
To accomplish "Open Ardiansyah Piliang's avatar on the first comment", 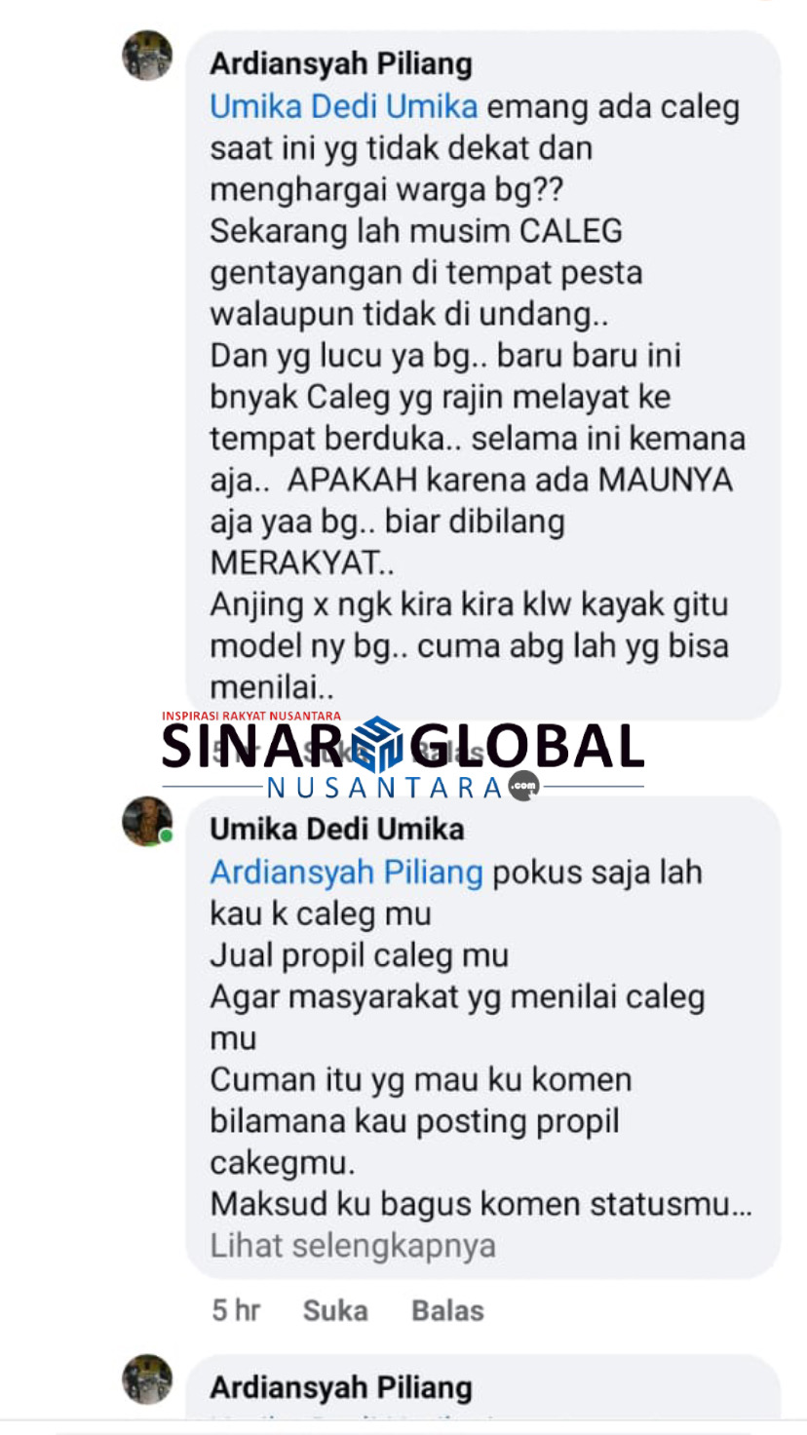I will (147, 56).
